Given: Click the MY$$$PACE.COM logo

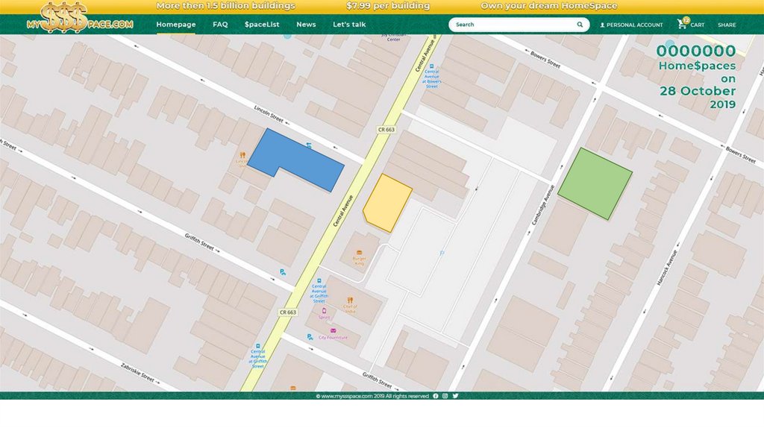Looking at the screenshot, I should [78, 18].
